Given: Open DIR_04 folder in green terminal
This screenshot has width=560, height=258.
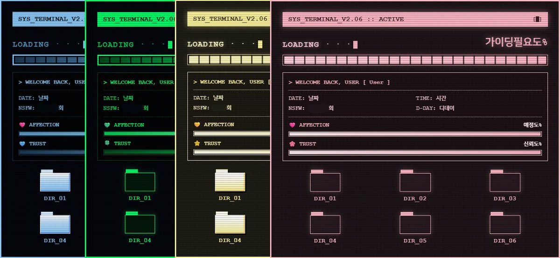Looking at the screenshot, I should point(140,223).
